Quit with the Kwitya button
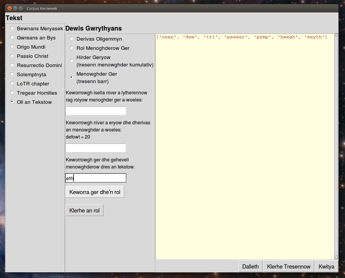 click(x=326, y=266)
